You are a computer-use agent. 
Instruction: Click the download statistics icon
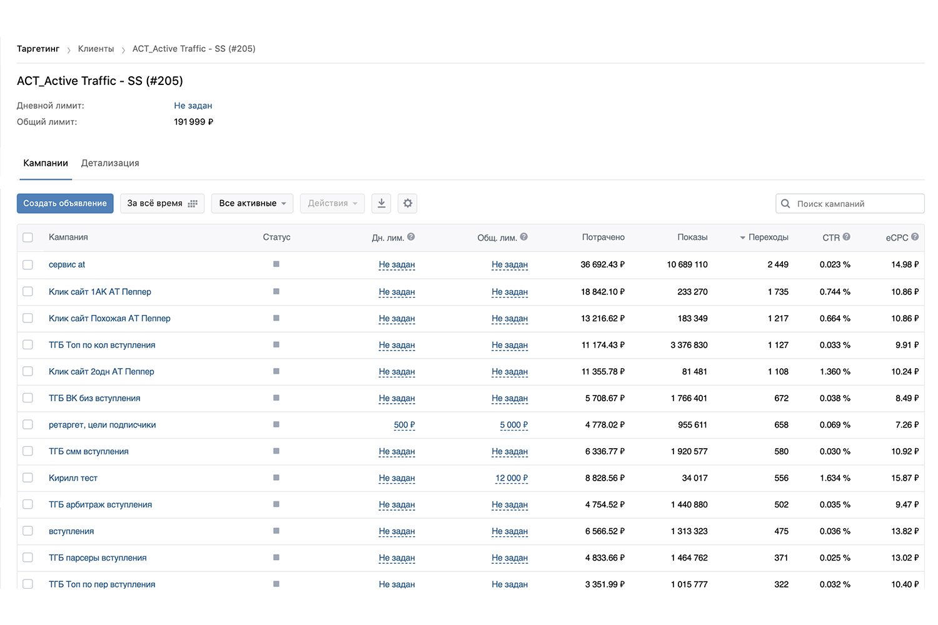click(x=381, y=203)
